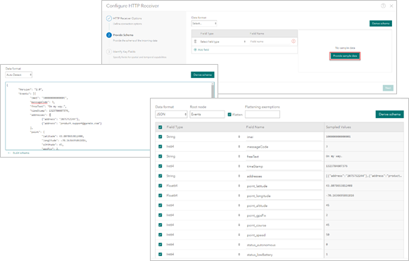Click the Next button in receiver dialog

pos(388,88)
